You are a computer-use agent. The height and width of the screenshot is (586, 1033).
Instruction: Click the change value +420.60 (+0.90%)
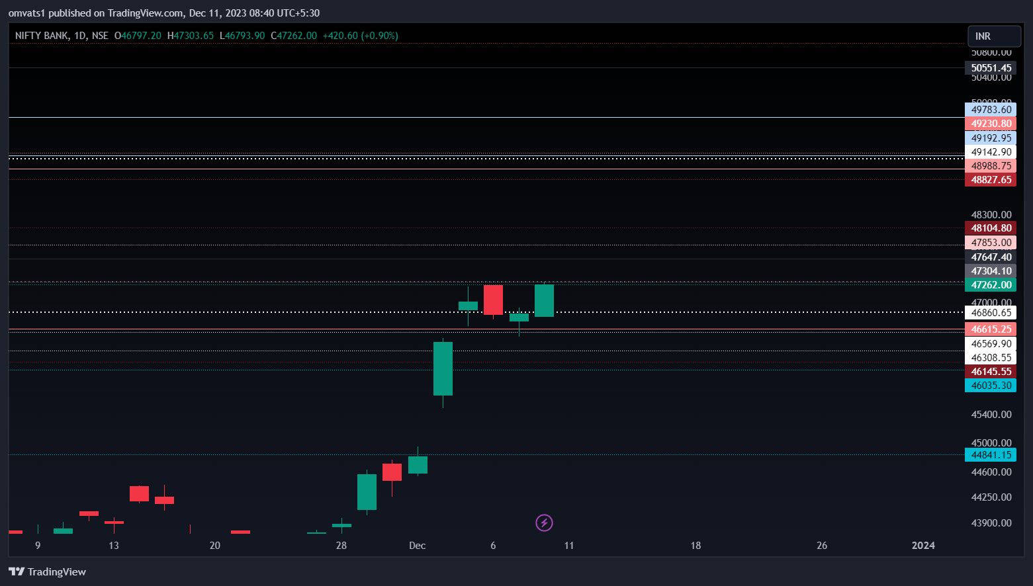(x=361, y=36)
